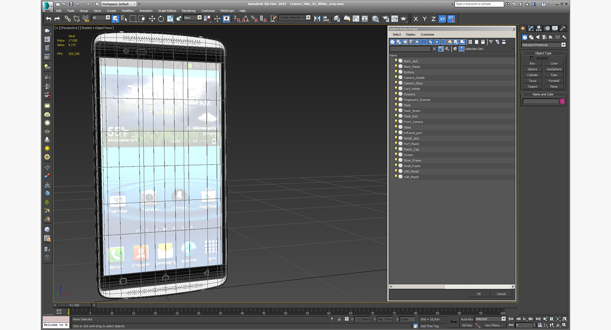Screen dimensions: 611x330
Task: Click the GeoSphere object type button
Action: tap(554, 69)
